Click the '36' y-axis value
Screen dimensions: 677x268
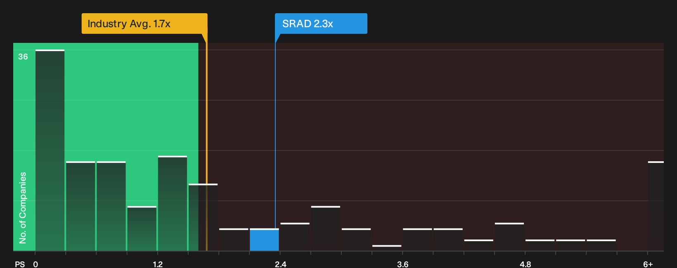pos(23,57)
